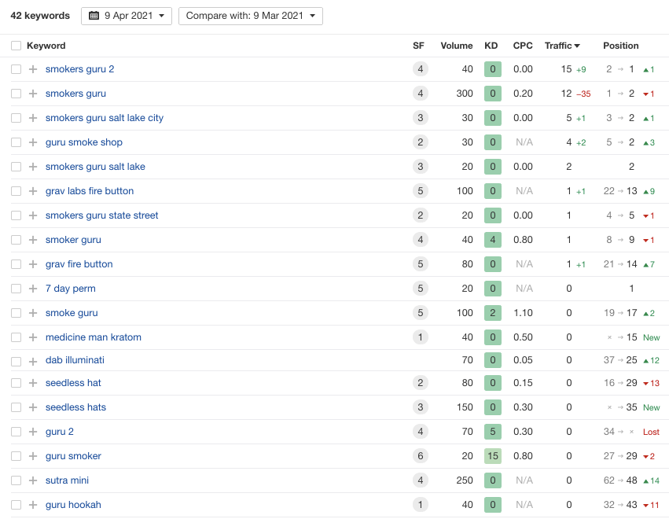Click KD badge 4 for smoker guru
Viewport: 669px width, 519px height.
[493, 239]
